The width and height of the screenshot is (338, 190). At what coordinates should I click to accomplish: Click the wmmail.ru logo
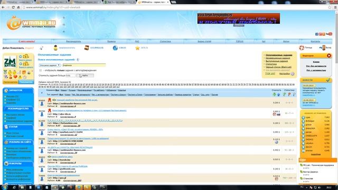[x=32, y=23]
